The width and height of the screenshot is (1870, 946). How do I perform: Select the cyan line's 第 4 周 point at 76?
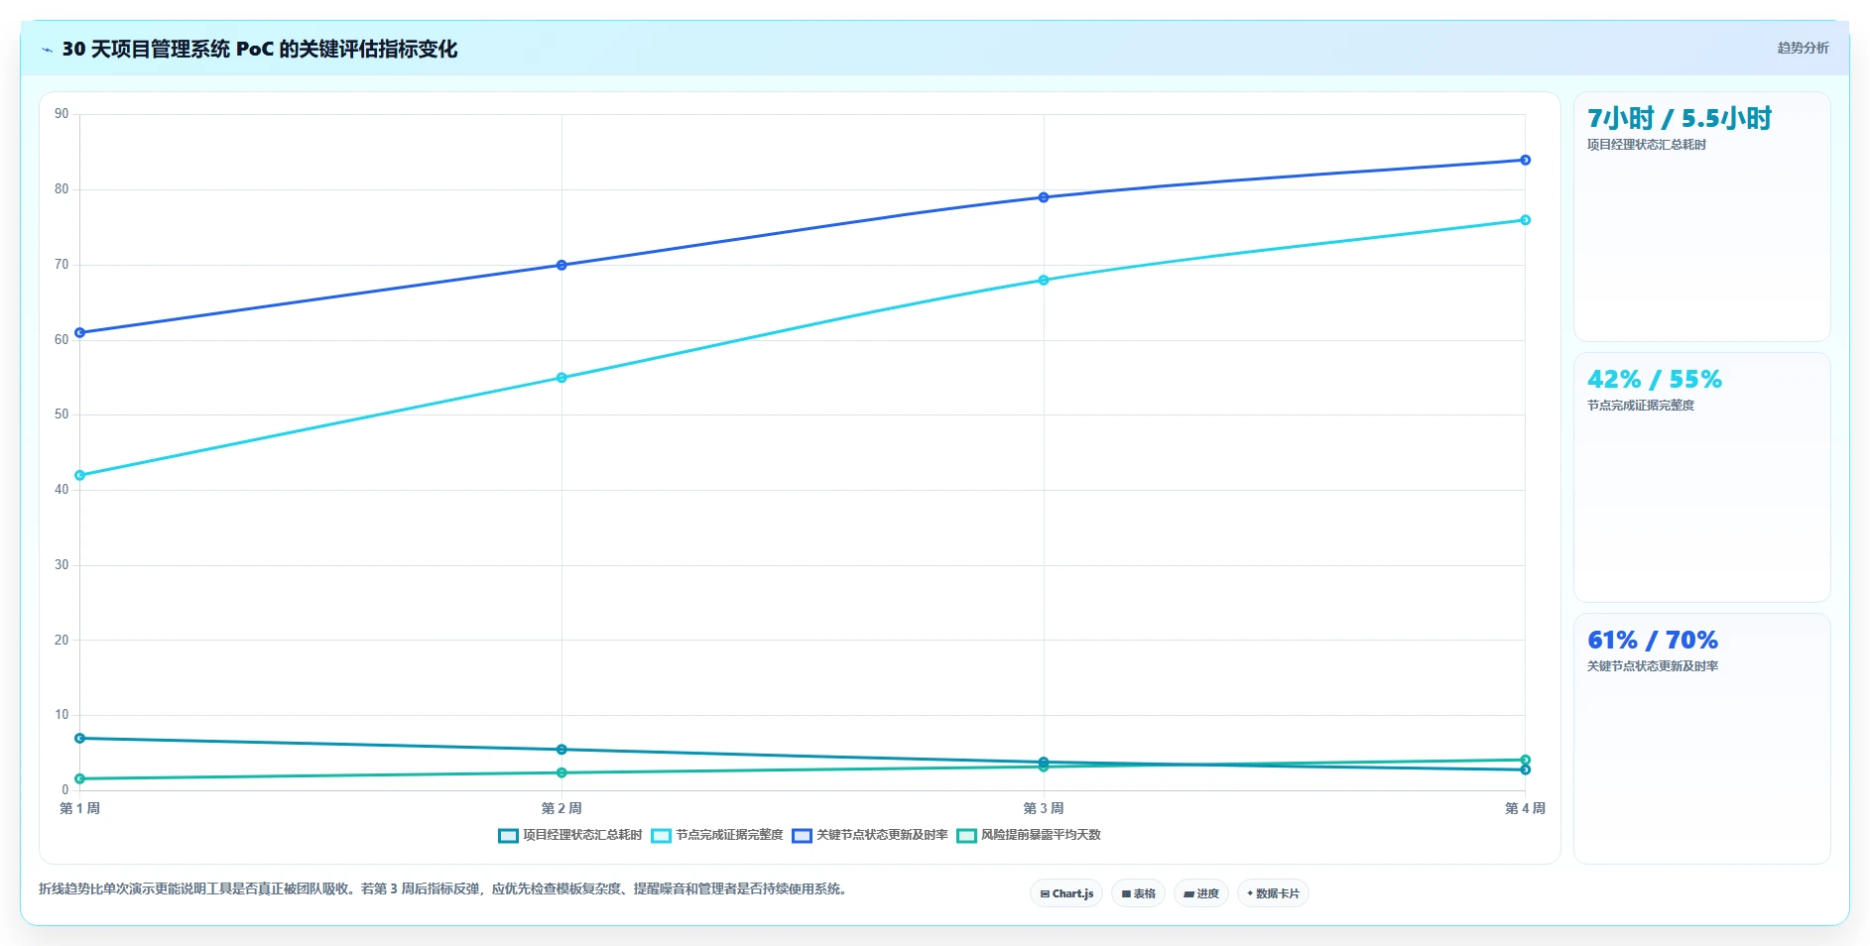(x=1525, y=220)
